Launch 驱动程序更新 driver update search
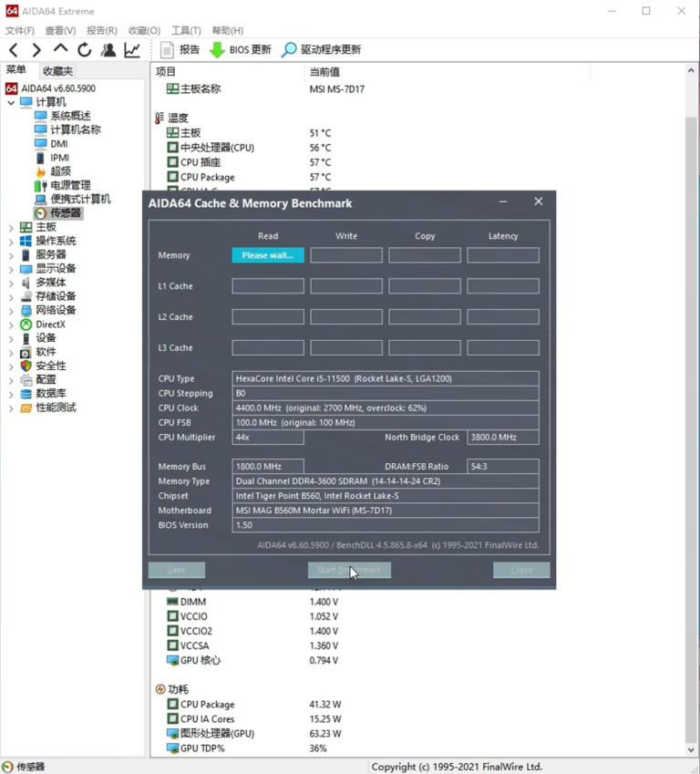This screenshot has width=700, height=774. 322,50
